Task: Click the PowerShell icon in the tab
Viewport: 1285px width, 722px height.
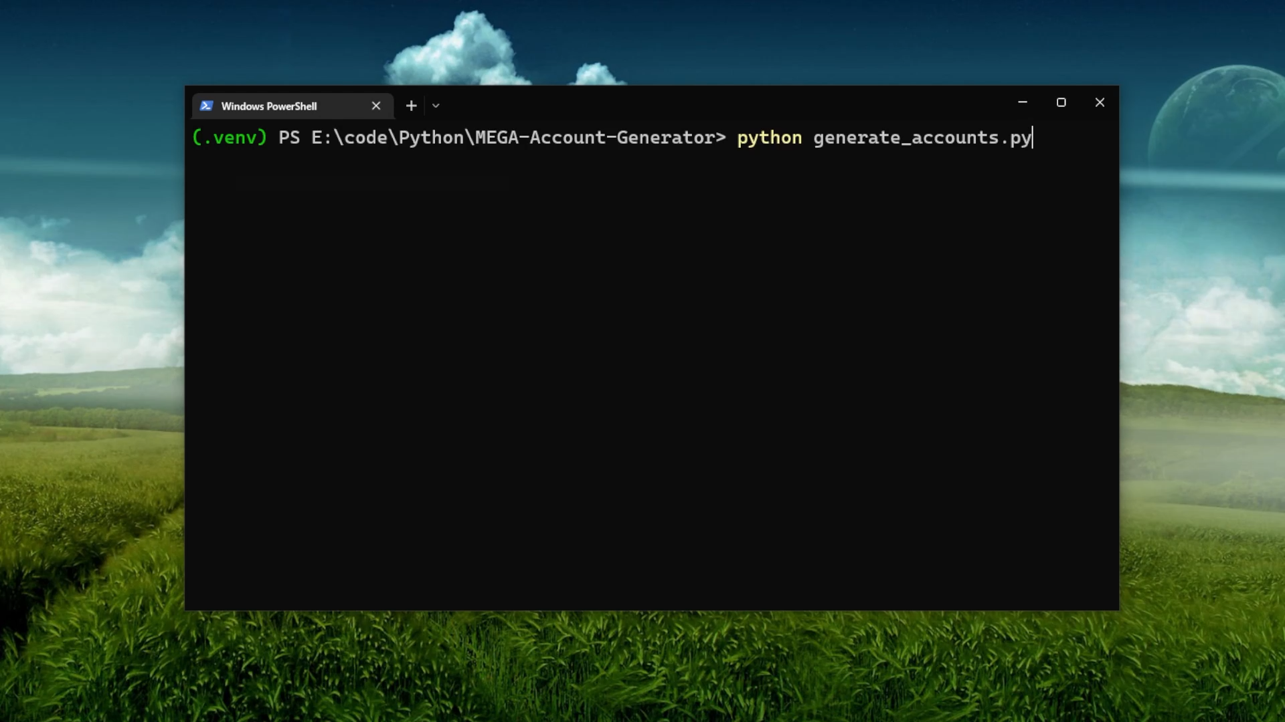Action: click(206, 106)
